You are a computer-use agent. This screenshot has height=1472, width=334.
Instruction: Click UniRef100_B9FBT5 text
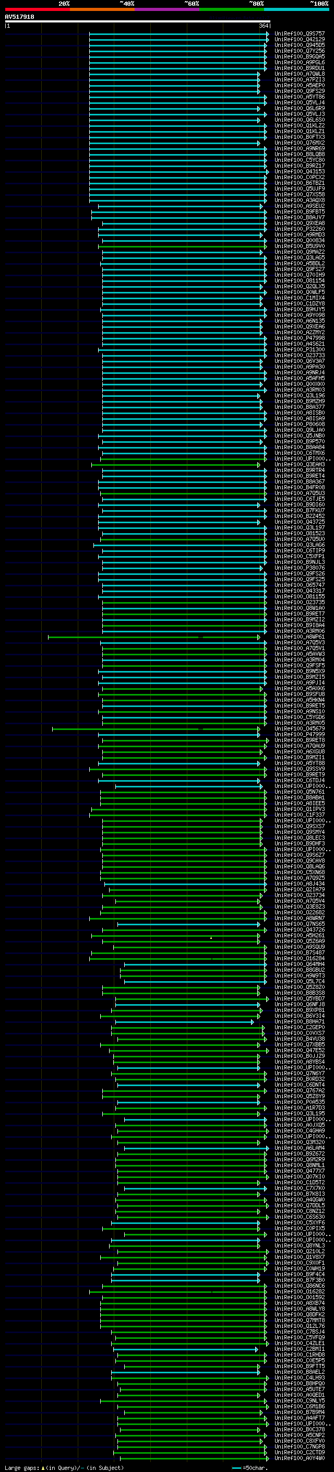pyautogui.click(x=300, y=212)
